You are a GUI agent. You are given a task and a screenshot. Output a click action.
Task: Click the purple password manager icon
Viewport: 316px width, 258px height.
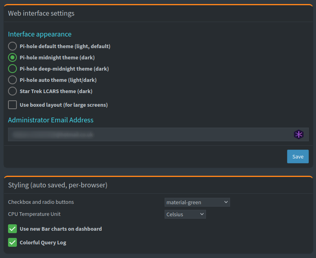[298, 134]
